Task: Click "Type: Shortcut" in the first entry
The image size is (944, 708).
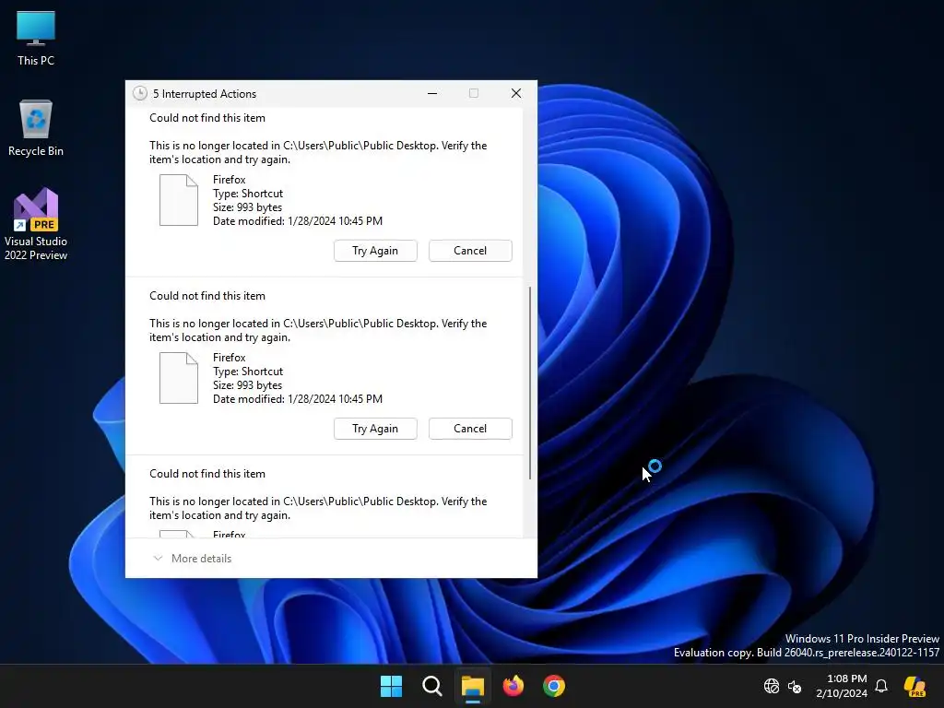Action: pyautogui.click(x=248, y=194)
